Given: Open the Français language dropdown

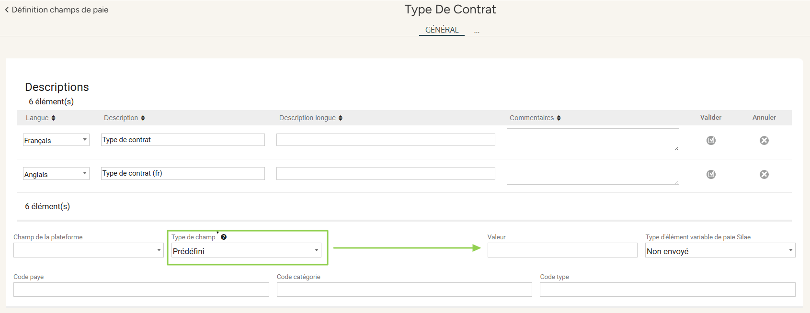Looking at the screenshot, I should 56,140.
